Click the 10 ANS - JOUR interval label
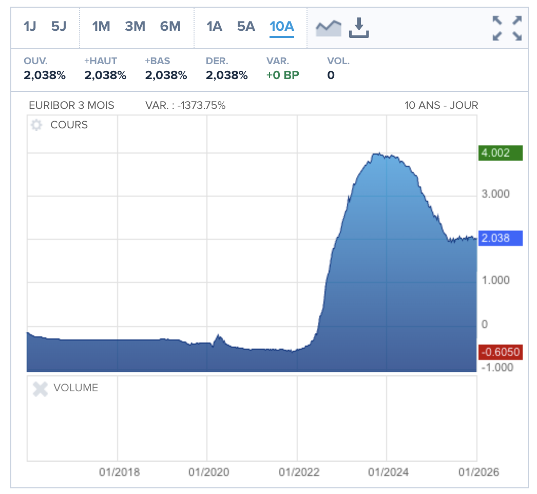 coord(441,105)
